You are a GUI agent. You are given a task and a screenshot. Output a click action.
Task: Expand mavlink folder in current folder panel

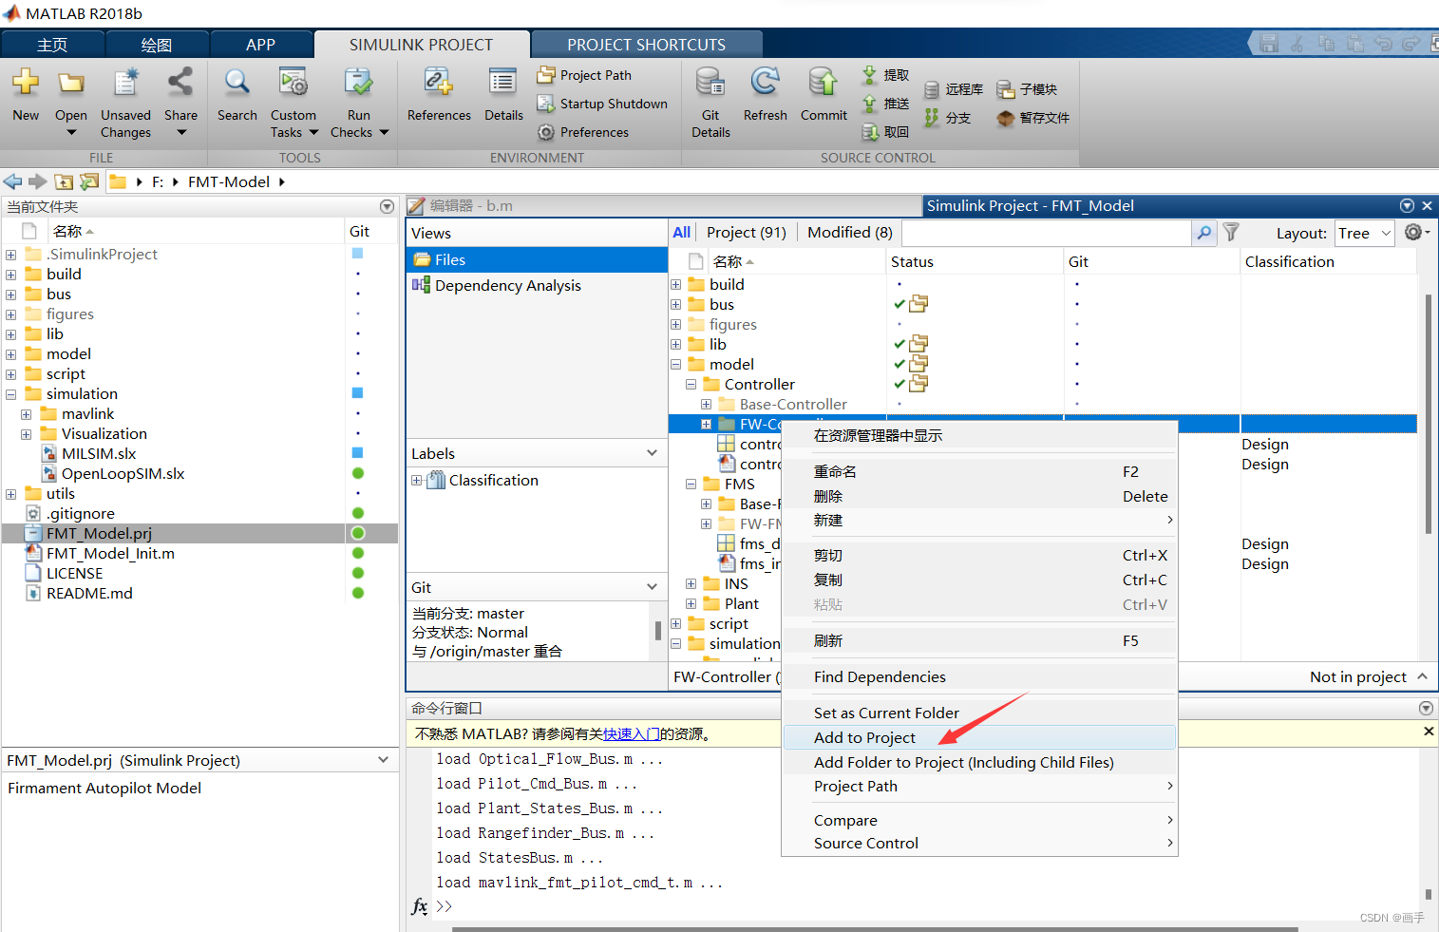(x=26, y=414)
